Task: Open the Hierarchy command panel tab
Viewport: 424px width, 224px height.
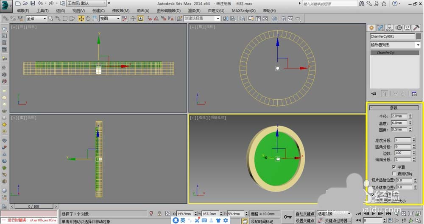Action: click(x=390, y=28)
